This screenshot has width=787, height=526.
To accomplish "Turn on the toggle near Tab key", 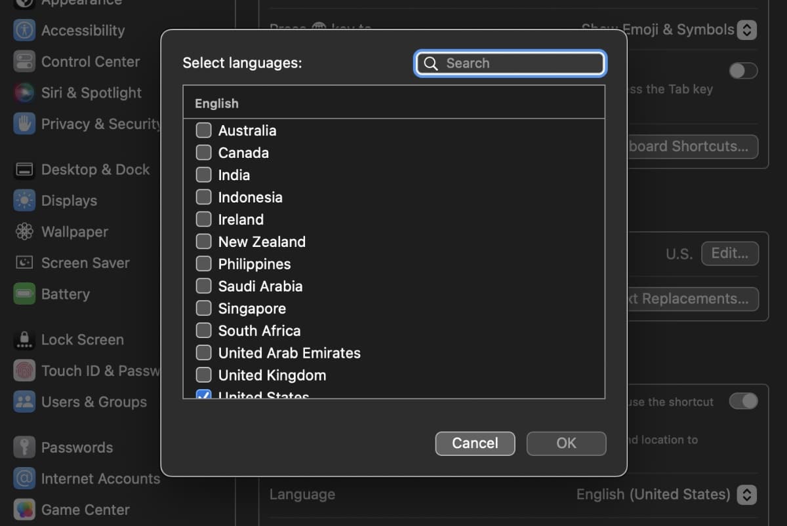I will (743, 71).
